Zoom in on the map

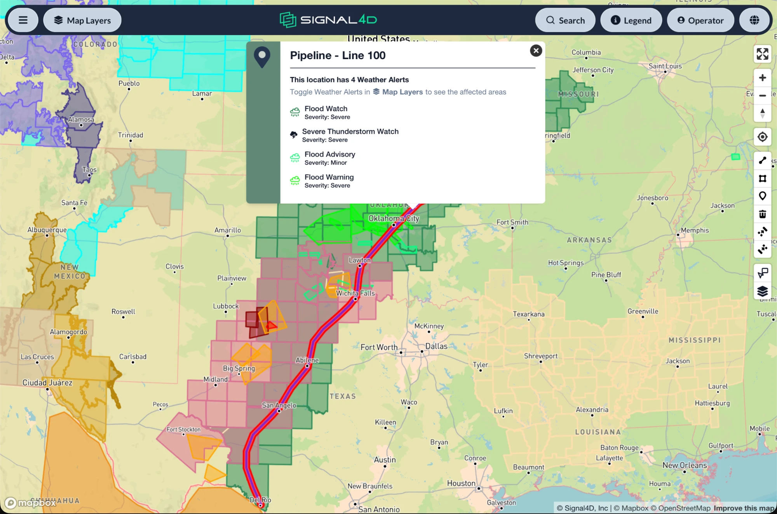(x=762, y=78)
